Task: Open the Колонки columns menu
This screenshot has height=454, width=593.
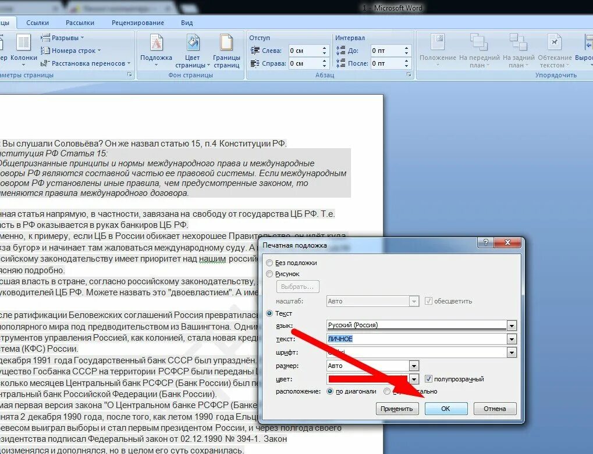Action: [x=23, y=50]
